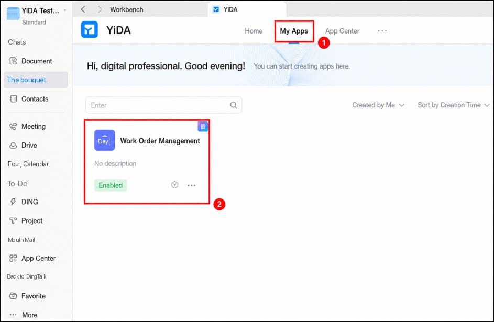Open the app card three-dot menu
The image size is (494, 322).
(192, 185)
